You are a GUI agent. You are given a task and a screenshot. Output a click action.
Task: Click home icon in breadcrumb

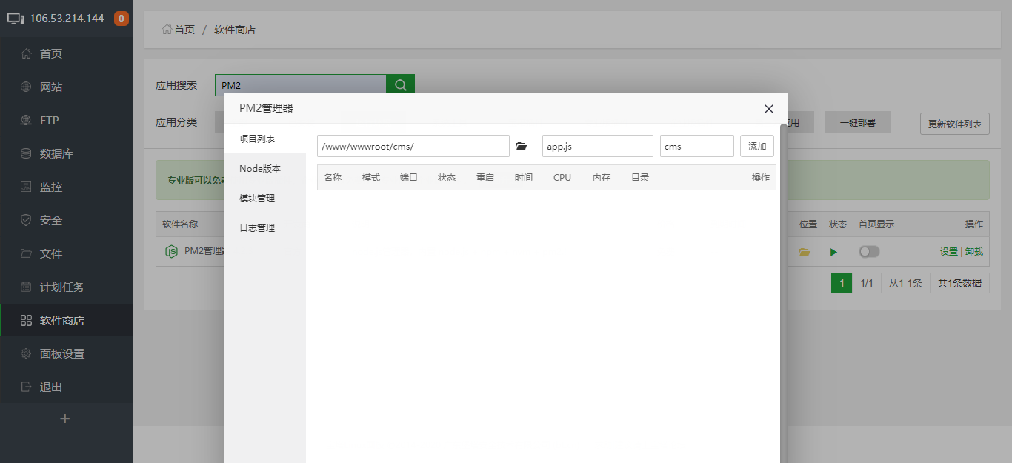[x=167, y=30]
